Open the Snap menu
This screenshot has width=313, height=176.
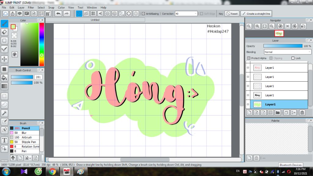pos(51,7)
